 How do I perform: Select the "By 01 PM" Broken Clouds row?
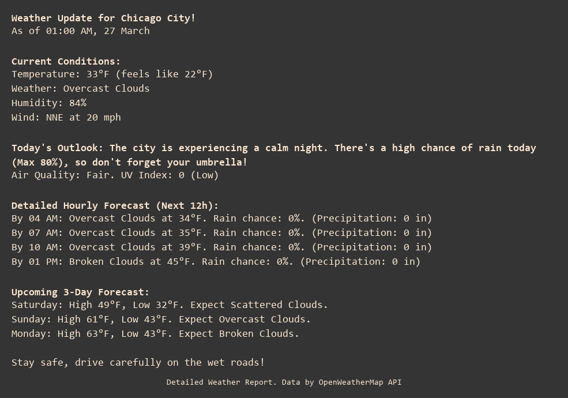click(x=216, y=262)
